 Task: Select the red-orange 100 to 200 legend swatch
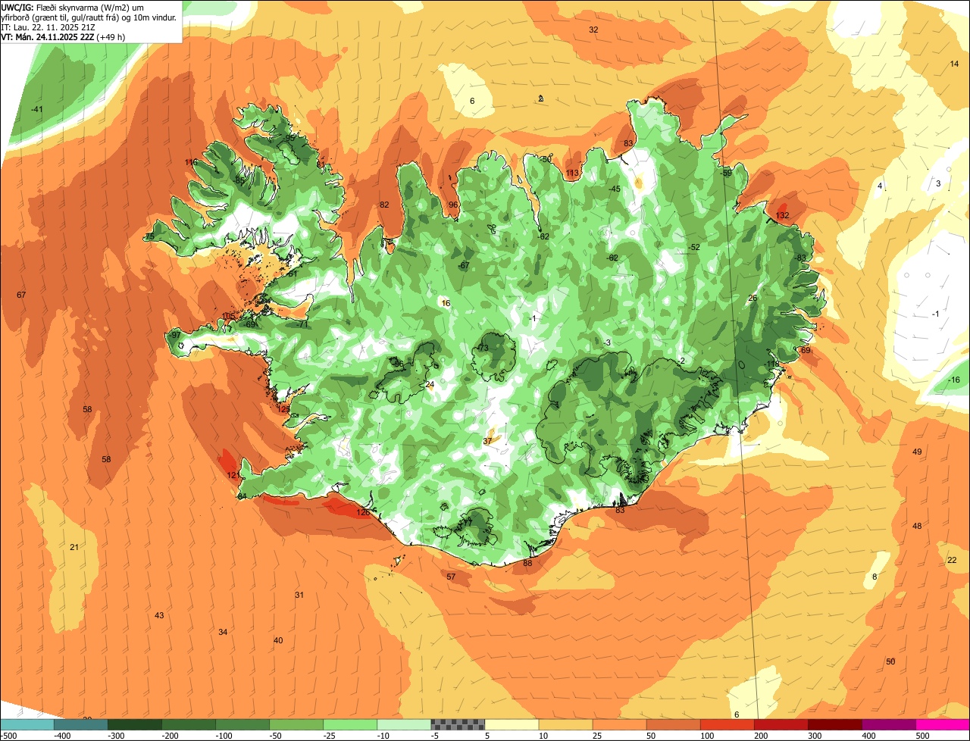pos(727,724)
